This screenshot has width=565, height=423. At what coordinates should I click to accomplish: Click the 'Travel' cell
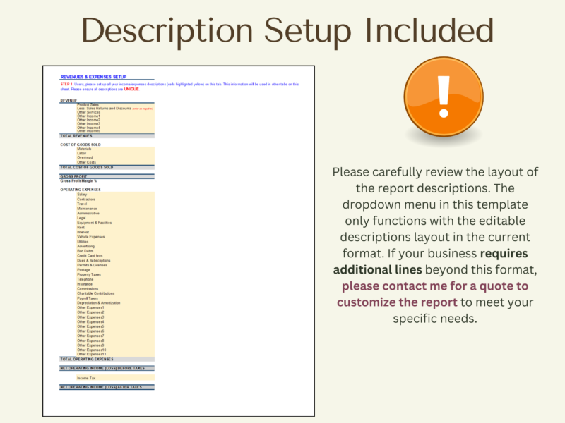coord(115,204)
